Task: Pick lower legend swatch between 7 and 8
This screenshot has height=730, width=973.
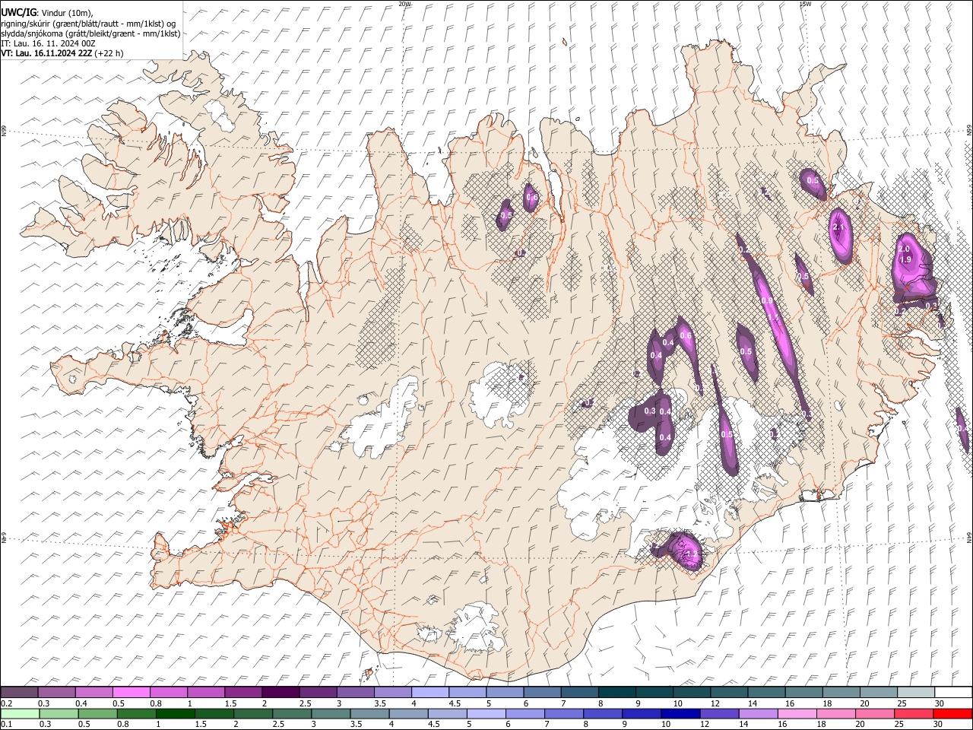Action: (x=563, y=714)
